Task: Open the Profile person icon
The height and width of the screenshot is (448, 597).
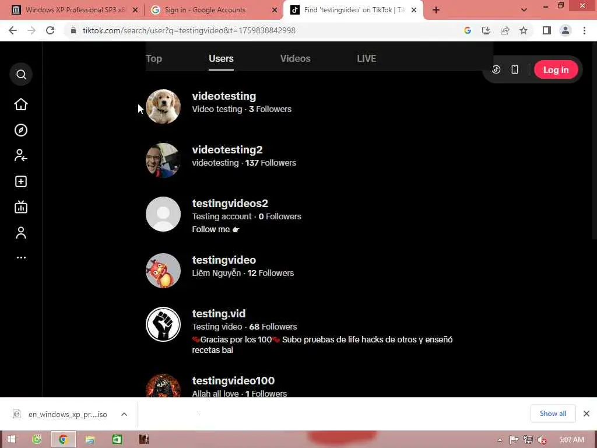Action: 21,232
